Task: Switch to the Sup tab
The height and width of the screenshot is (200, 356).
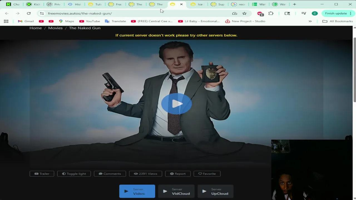Action: tap(218, 4)
